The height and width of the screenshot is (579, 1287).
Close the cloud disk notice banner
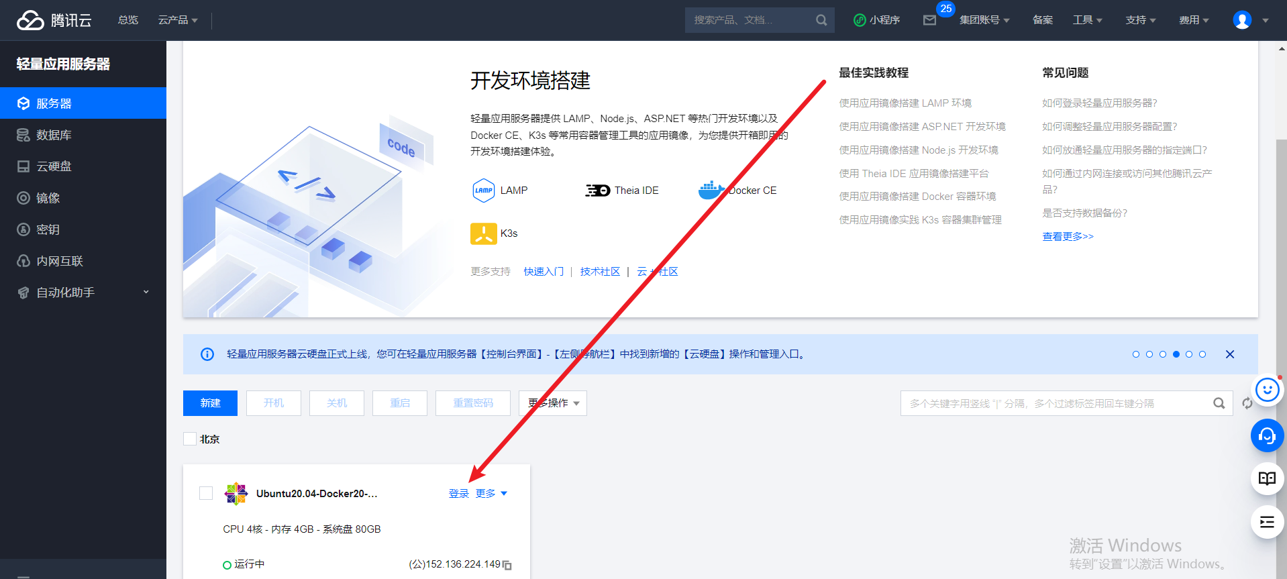coord(1230,354)
